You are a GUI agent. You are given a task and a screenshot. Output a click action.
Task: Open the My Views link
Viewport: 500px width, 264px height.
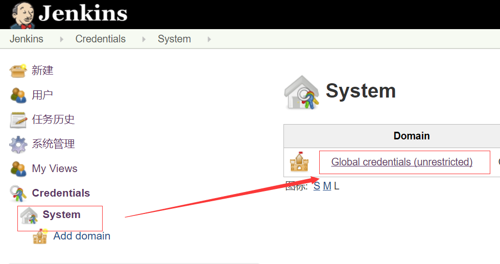(55, 169)
